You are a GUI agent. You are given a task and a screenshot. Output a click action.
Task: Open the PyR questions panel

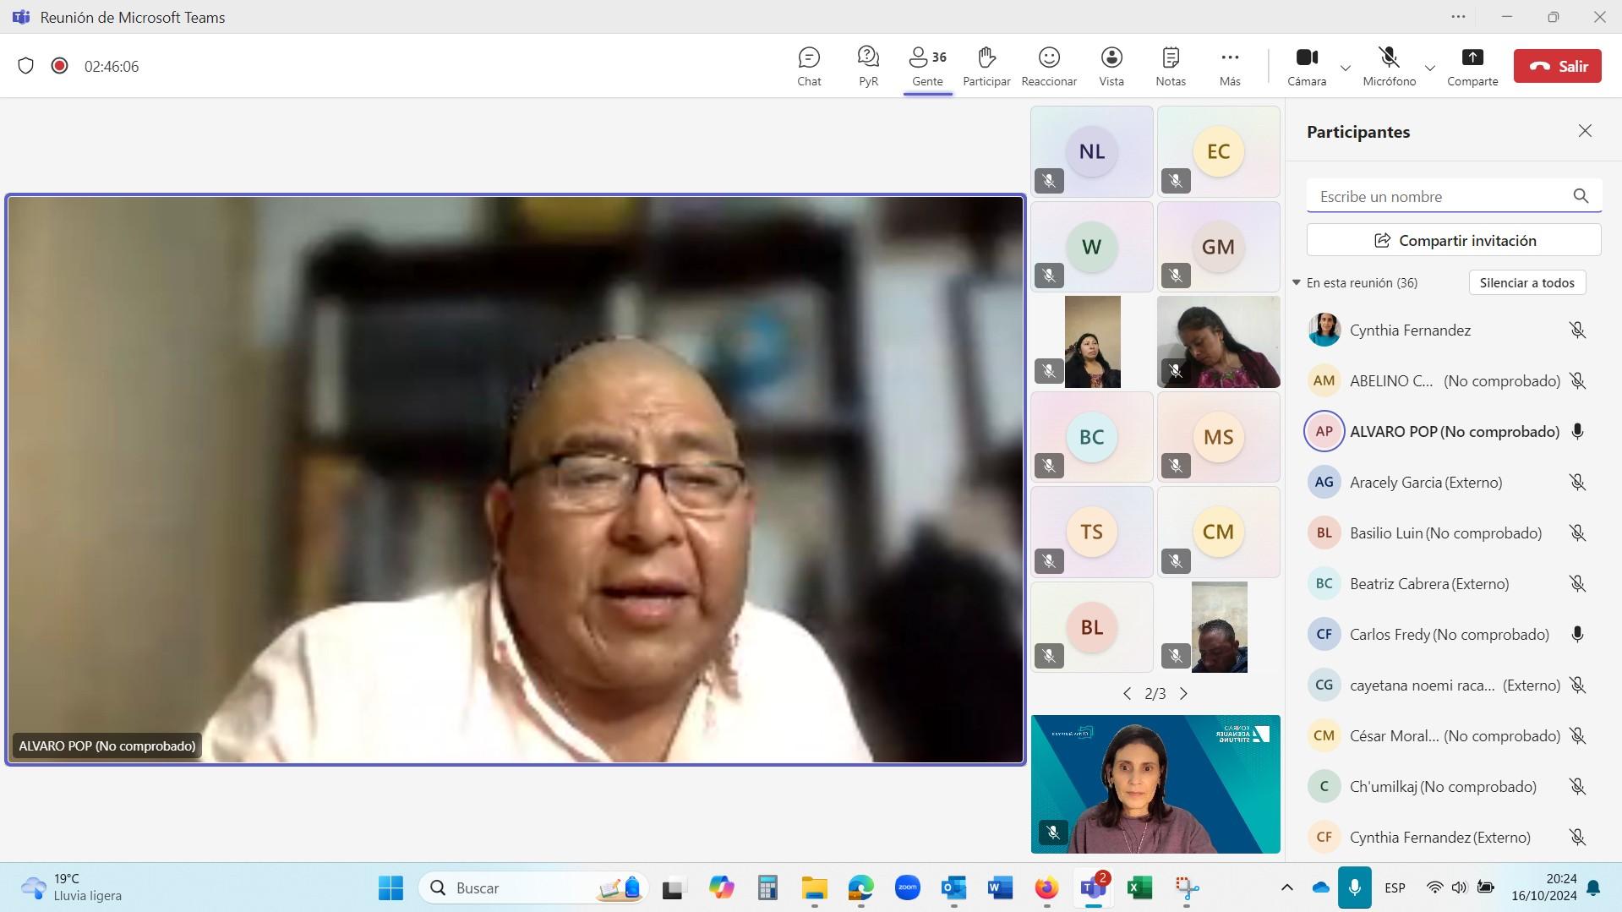(868, 66)
